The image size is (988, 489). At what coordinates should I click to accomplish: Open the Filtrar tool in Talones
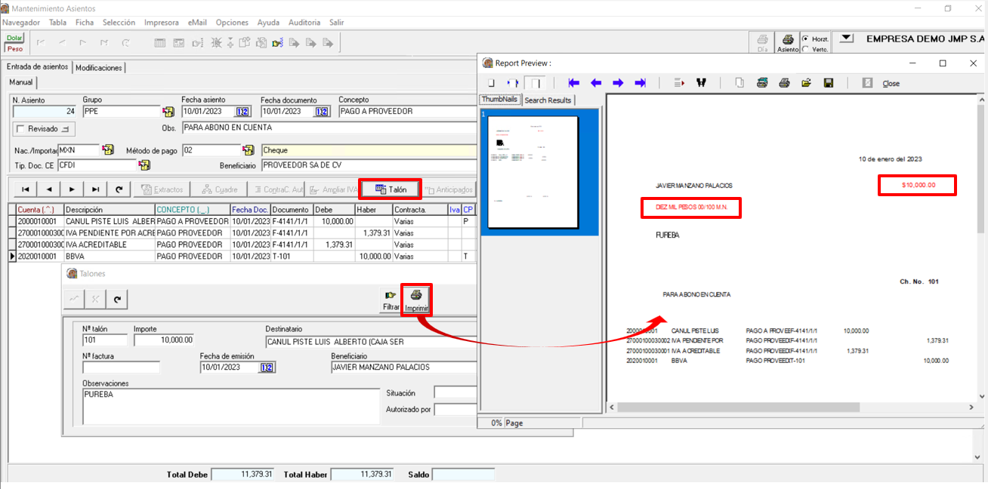(x=391, y=300)
